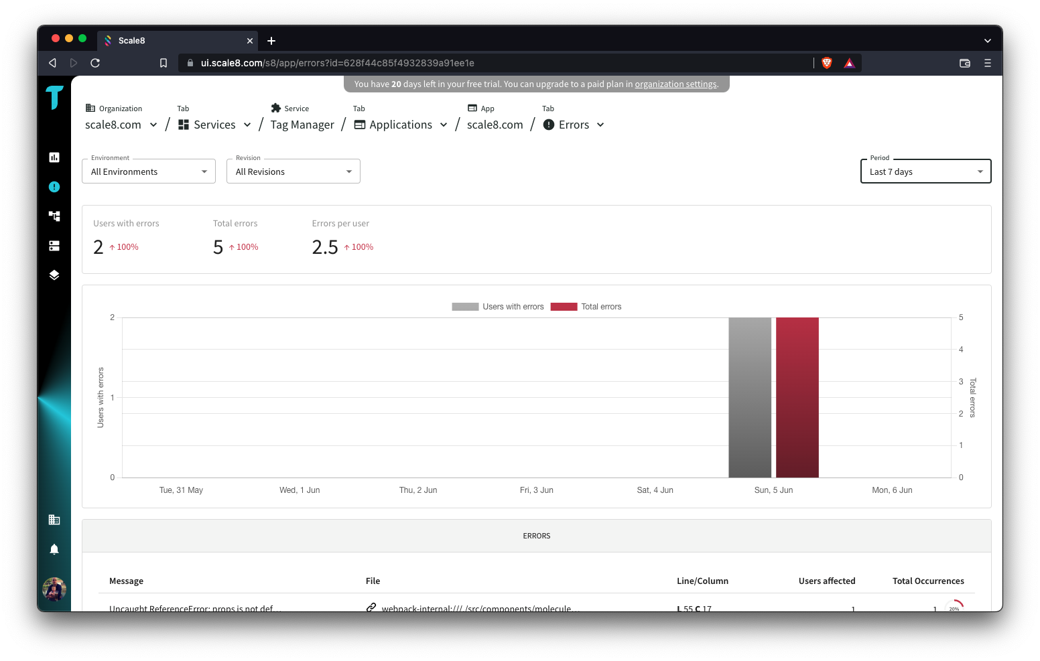Click the Errors exclamation icon in breadcrumb
The height and width of the screenshot is (661, 1040).
549,125
